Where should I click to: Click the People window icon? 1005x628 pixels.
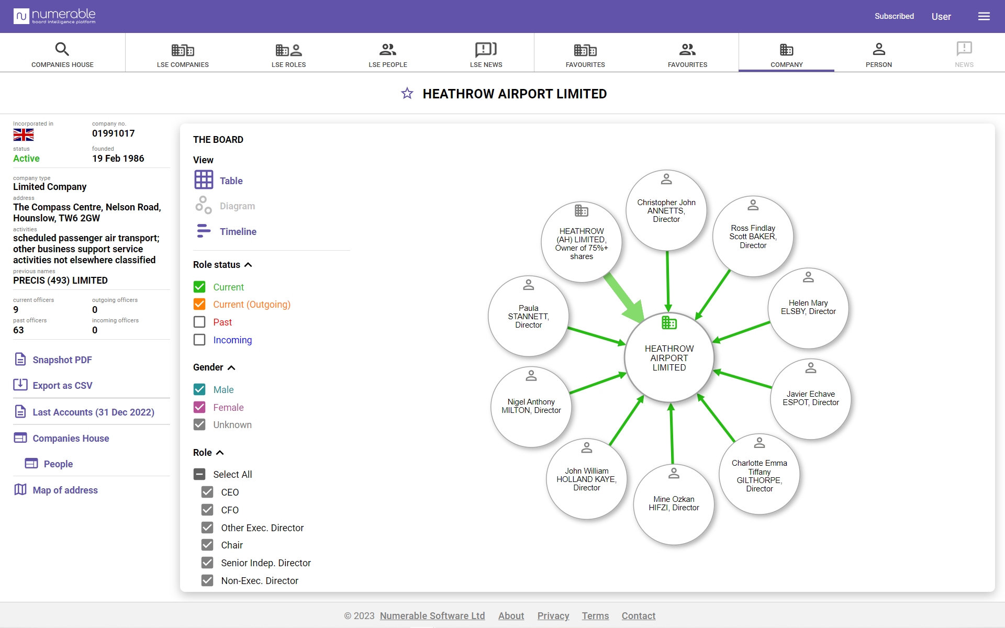click(31, 463)
